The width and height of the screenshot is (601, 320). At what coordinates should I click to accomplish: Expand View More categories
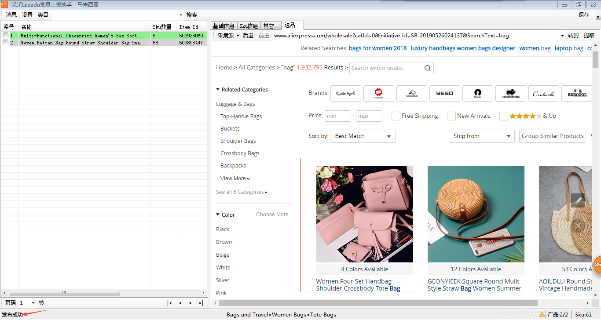click(x=235, y=178)
